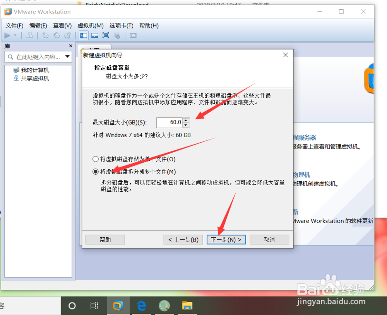The width and height of the screenshot is (387, 315).
Task: Open the power options dropdown arrow
Action: (15, 35)
